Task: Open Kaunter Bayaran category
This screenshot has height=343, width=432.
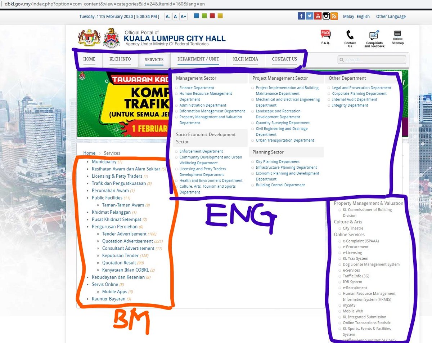Action: [108, 299]
